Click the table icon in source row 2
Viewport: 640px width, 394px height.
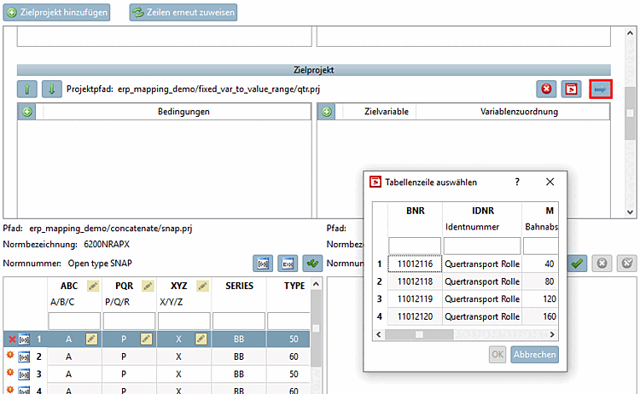tap(24, 356)
